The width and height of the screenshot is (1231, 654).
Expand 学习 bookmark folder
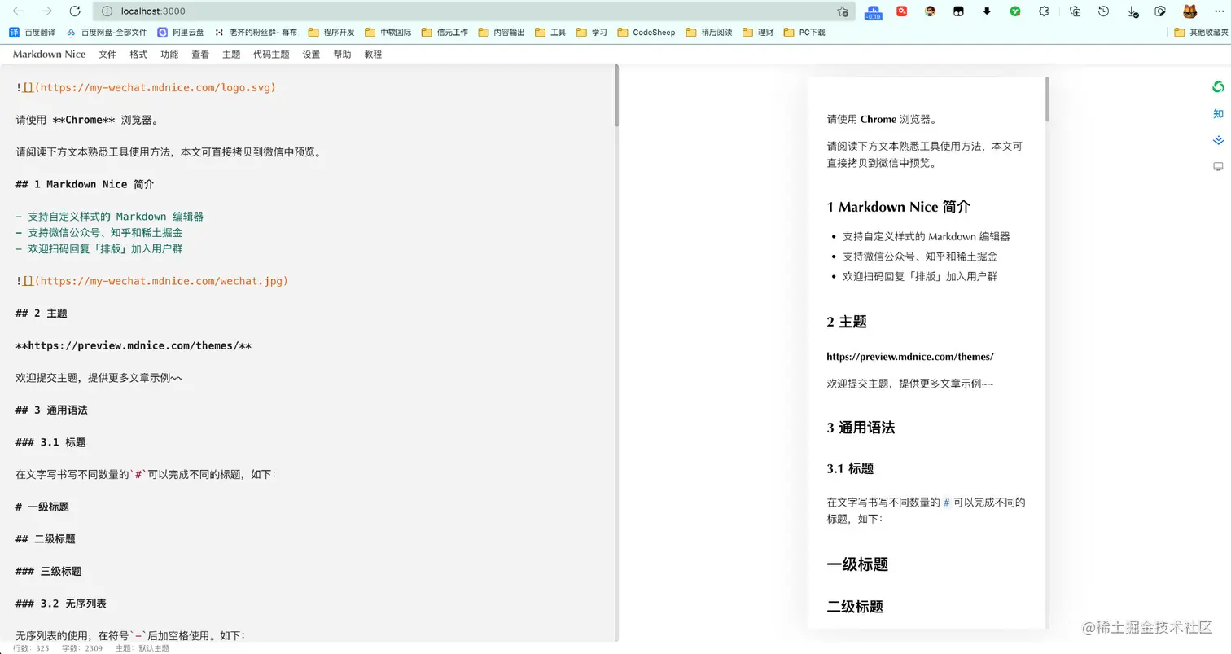(x=592, y=33)
